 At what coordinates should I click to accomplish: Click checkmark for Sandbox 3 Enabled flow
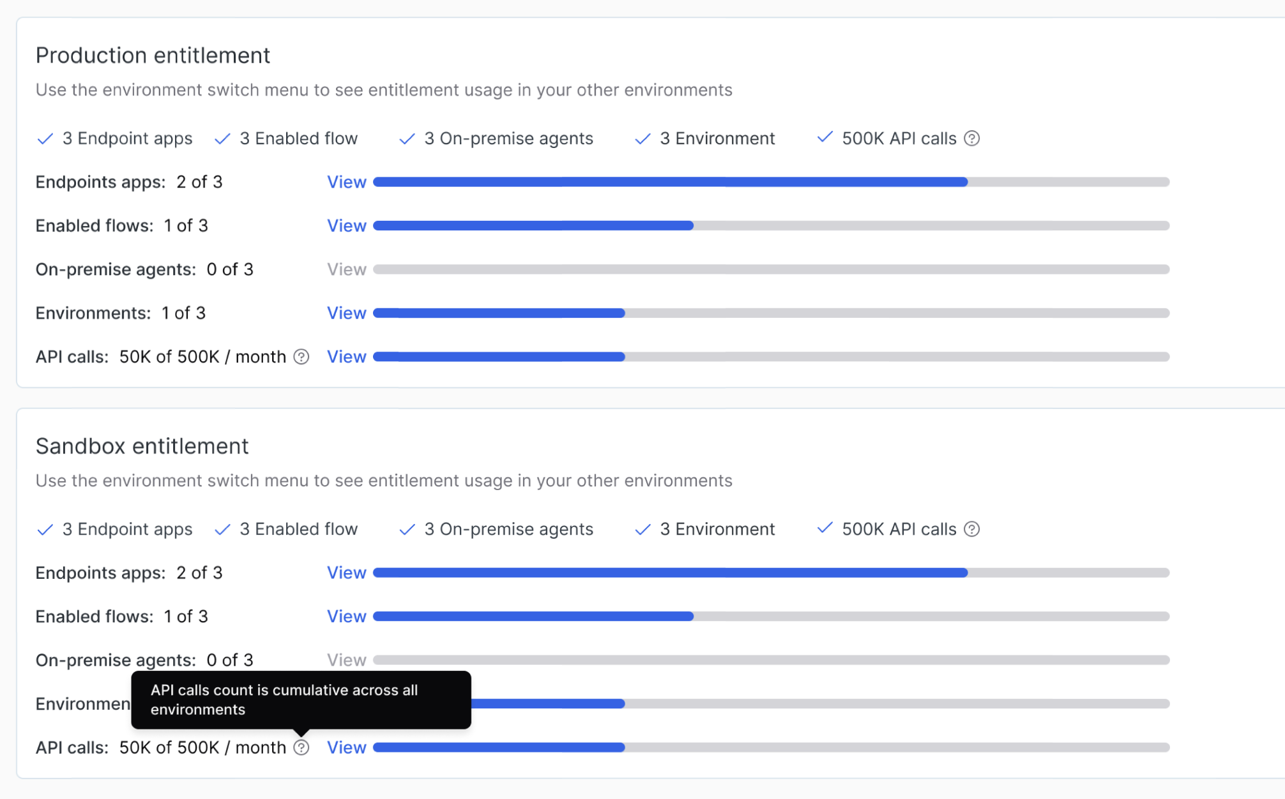pos(222,529)
